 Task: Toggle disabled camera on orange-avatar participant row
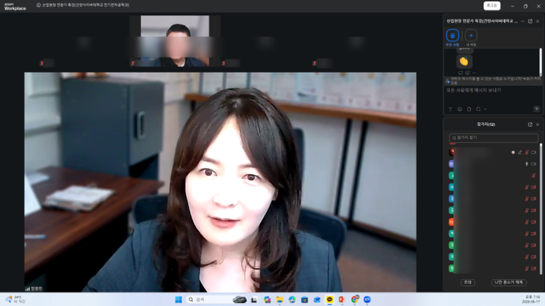pyautogui.click(x=534, y=222)
